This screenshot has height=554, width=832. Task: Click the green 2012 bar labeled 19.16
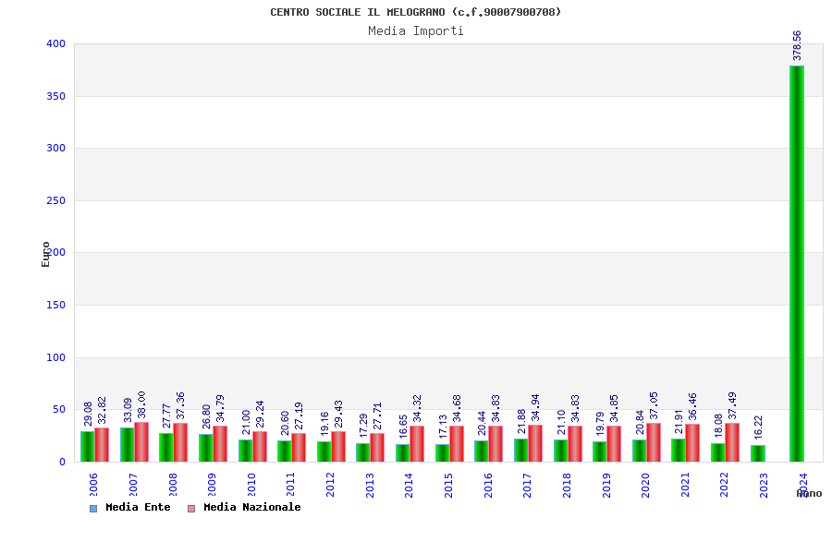click(x=324, y=452)
